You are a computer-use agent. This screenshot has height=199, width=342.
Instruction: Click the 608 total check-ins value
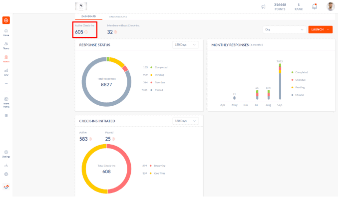click(x=106, y=172)
